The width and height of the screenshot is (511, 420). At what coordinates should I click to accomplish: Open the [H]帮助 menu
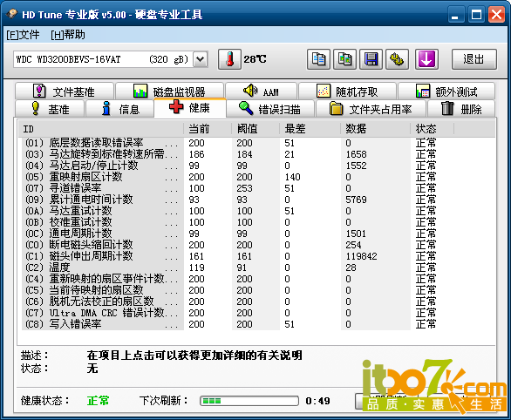click(x=68, y=35)
